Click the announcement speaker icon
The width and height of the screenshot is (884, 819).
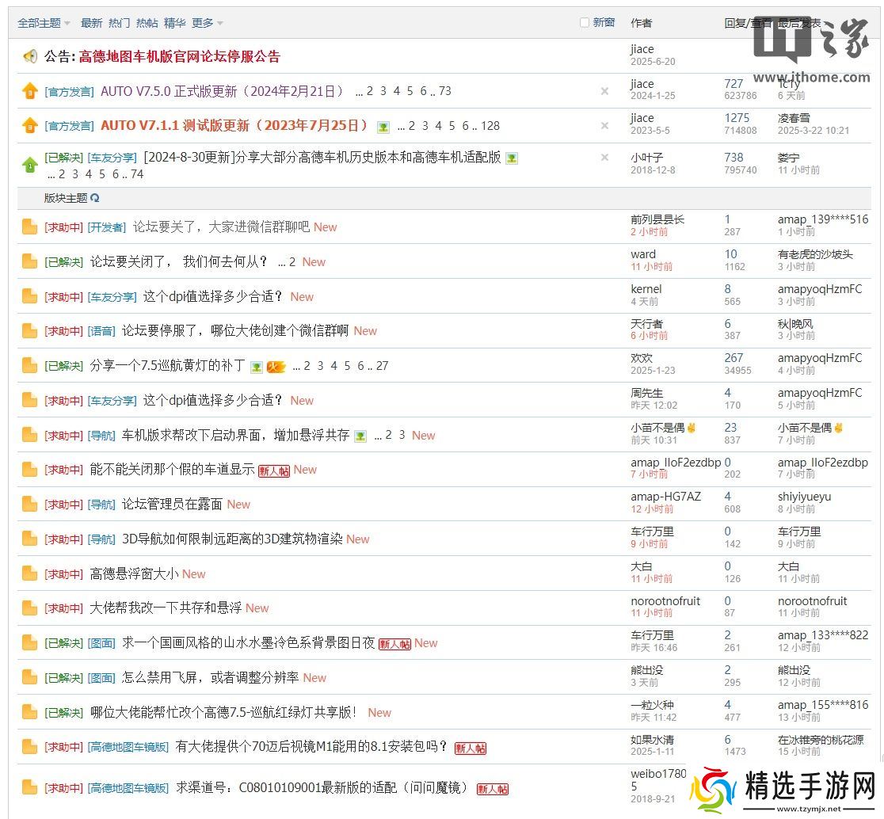pyautogui.click(x=30, y=56)
